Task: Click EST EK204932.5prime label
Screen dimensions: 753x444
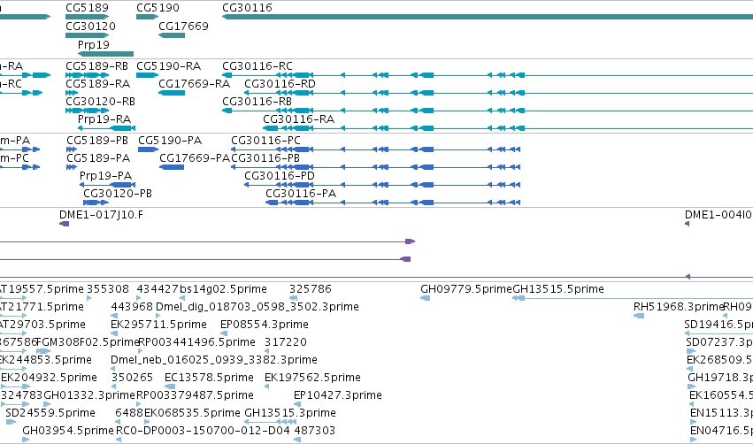Action: [49, 378]
